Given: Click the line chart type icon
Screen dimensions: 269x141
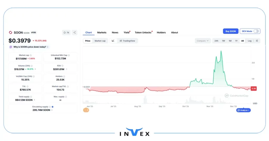Looking at the screenshot, I should [x=113, y=41].
